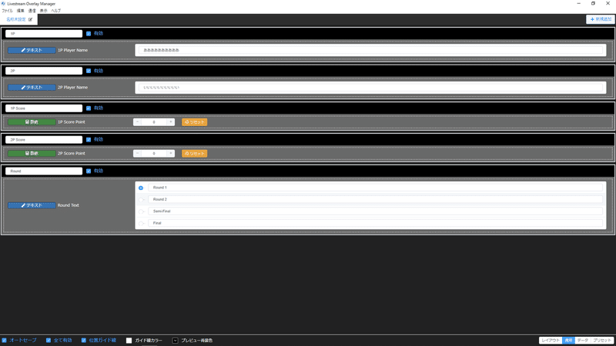Switch to the レイアウト mode tab
Viewport: 616px width, 346px height.
point(551,341)
